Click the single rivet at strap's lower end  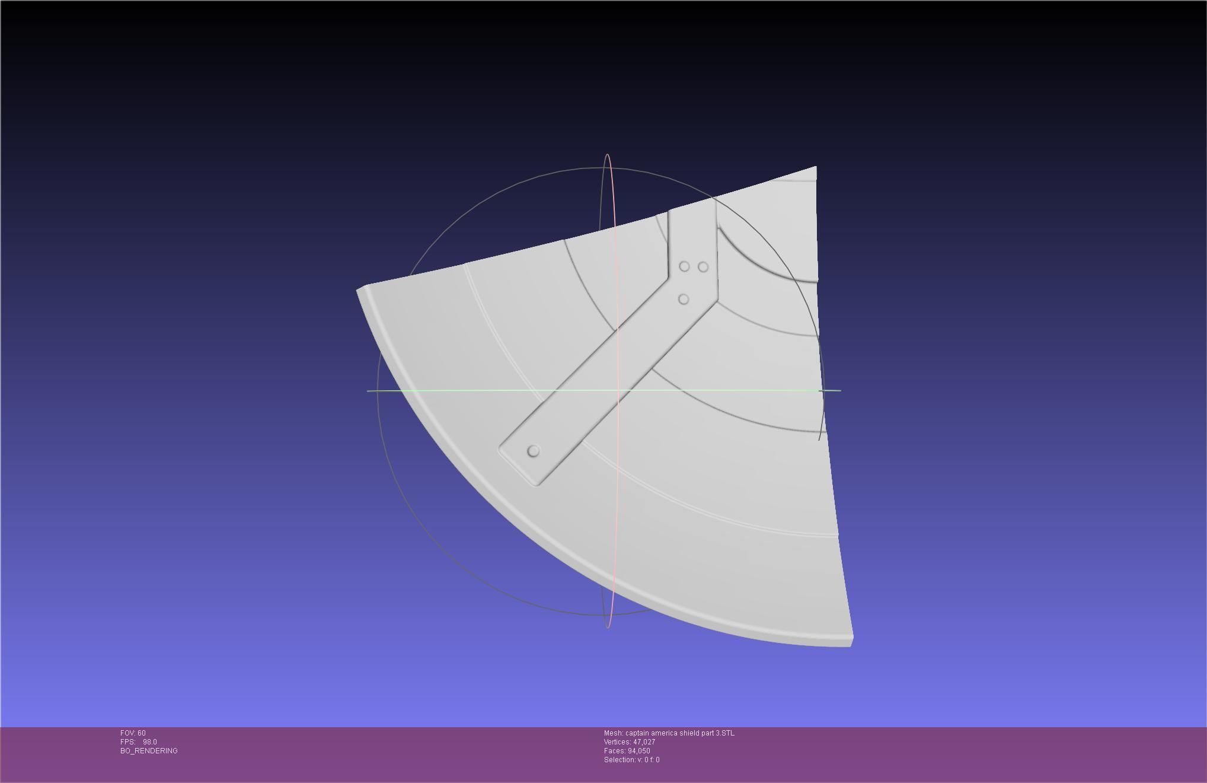pos(533,451)
